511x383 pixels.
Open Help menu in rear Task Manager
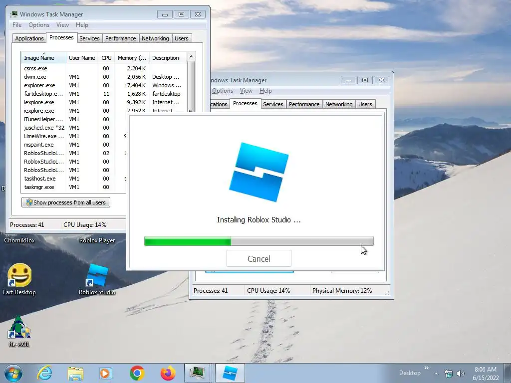point(265,91)
